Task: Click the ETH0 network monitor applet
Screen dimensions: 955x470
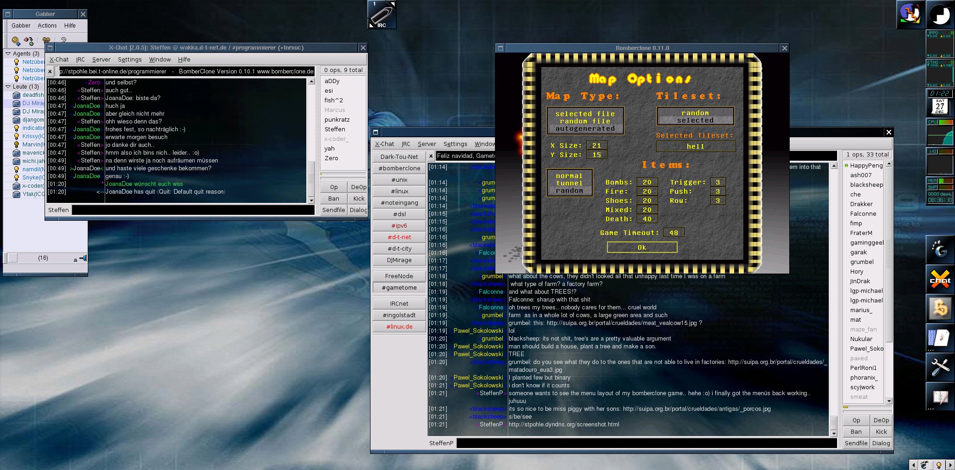Action: pos(940,73)
